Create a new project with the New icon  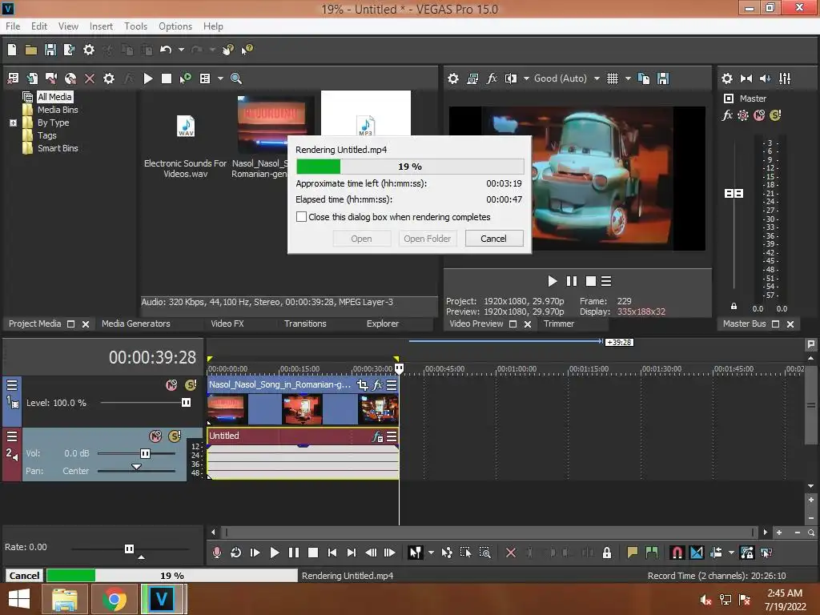click(x=12, y=50)
